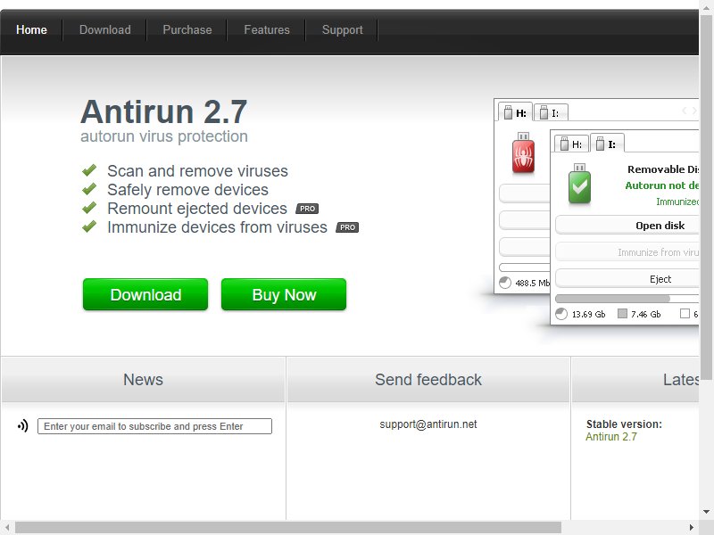Image resolution: width=714 pixels, height=535 pixels.
Task: Click checkmark icon beside Scan and remove viruses
Action: (89, 170)
